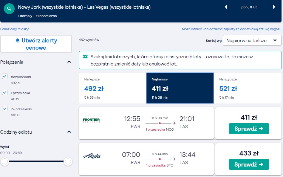Click the flexible ticket icon in banner
The image size is (283, 177).
click(85, 57)
